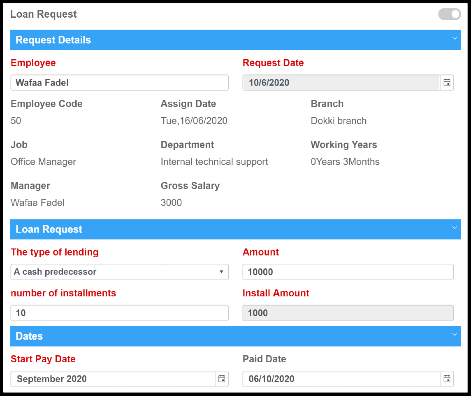Click the blue Loan Request section header

(x=235, y=229)
